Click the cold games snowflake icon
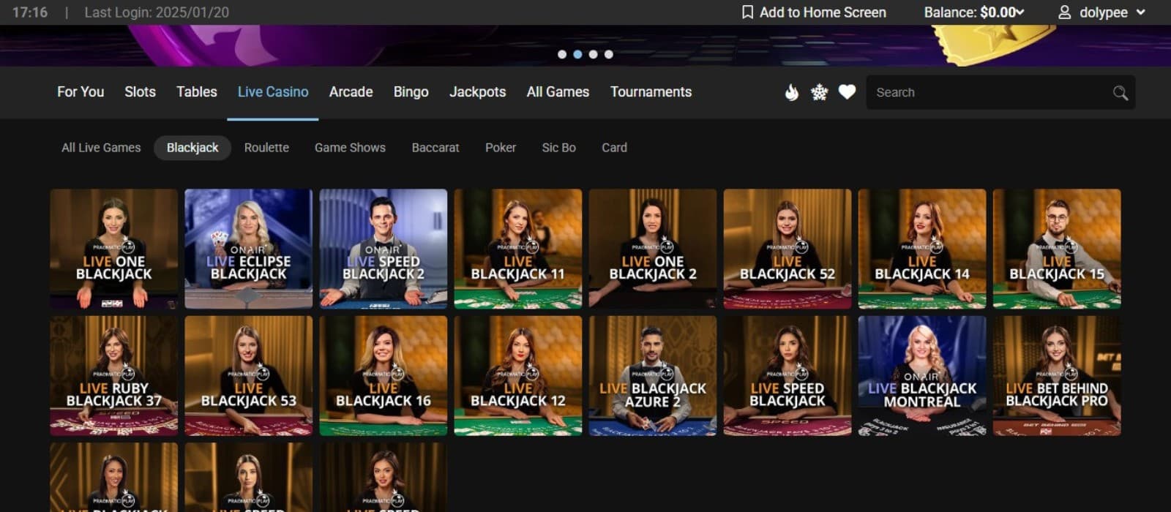The image size is (1171, 512). pyautogui.click(x=819, y=92)
